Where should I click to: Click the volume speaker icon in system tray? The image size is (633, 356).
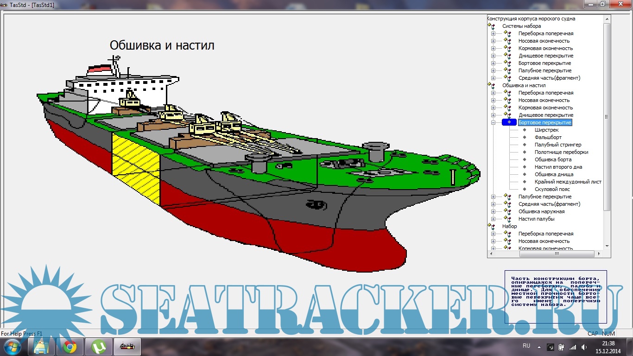click(583, 347)
